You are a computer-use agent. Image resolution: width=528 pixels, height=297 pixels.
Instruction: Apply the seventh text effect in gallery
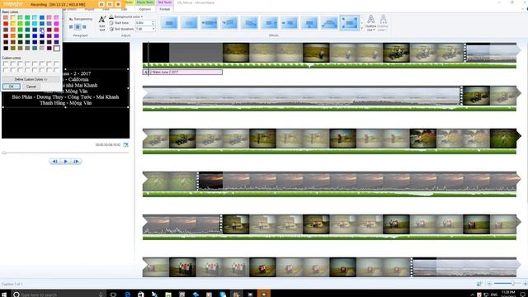[290, 23]
